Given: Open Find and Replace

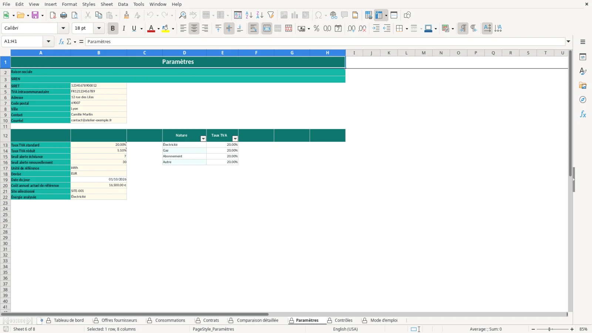Looking at the screenshot, I should coord(182,15).
